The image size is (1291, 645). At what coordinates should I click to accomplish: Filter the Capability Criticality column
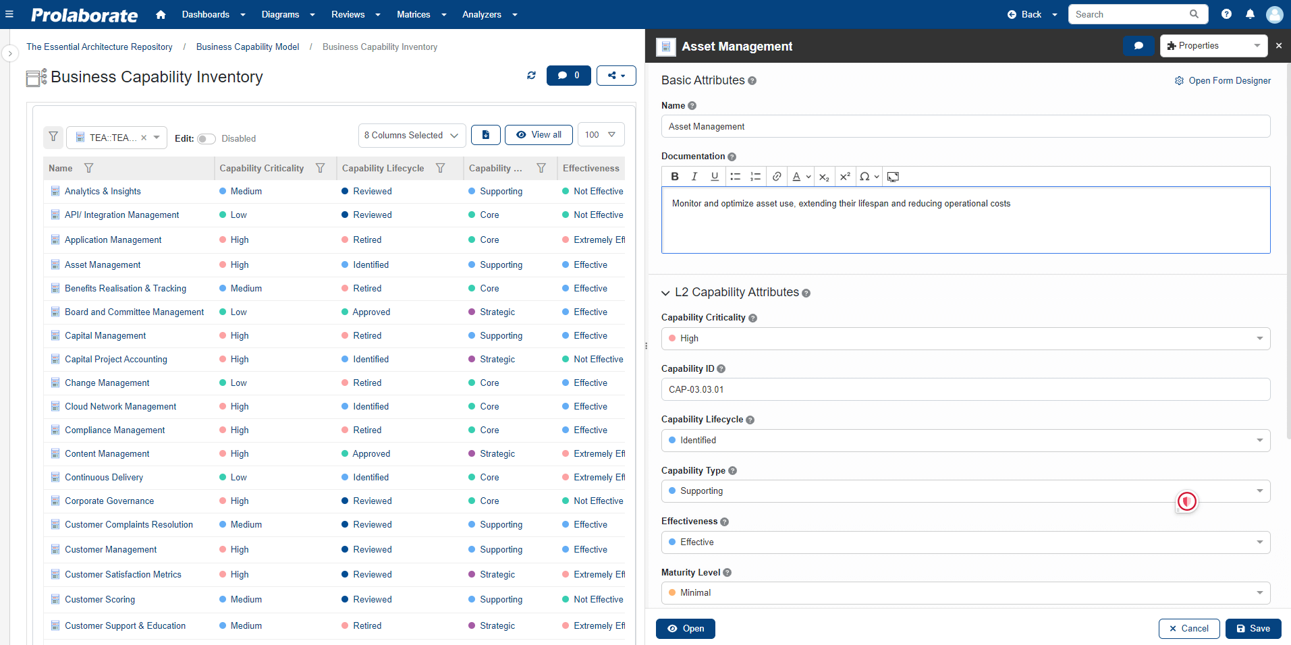(x=321, y=168)
